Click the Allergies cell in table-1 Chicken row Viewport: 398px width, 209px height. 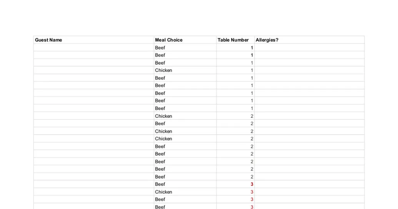tap(309, 70)
